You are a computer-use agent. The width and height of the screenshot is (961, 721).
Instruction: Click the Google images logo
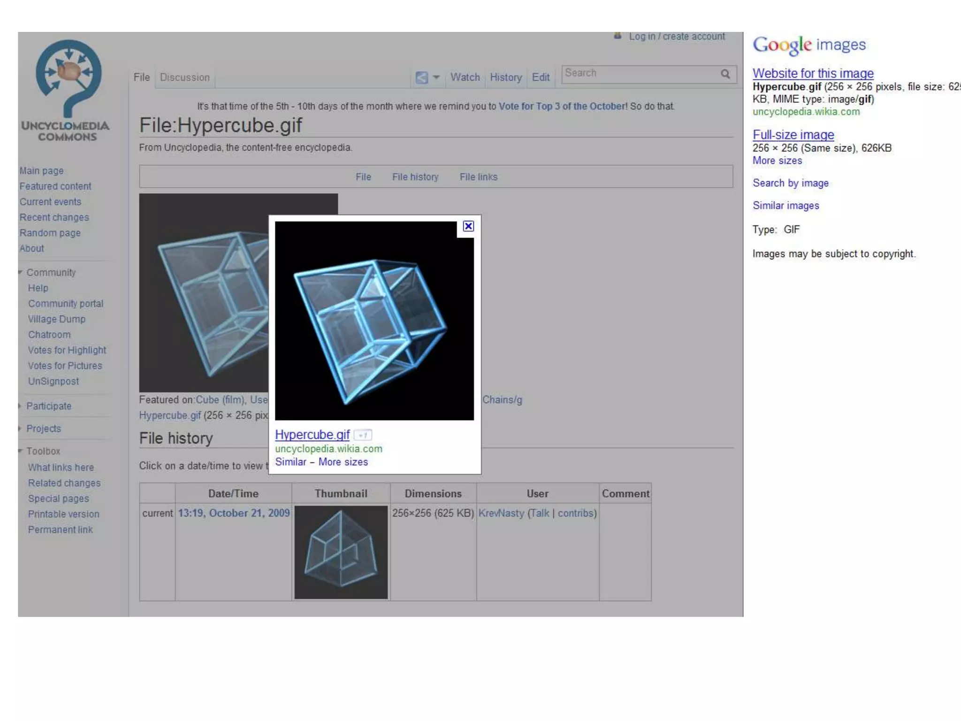(x=809, y=45)
